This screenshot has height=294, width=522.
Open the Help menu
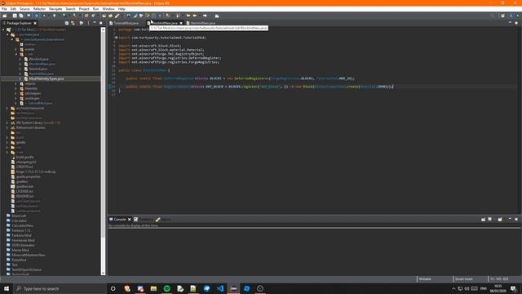(122, 9)
